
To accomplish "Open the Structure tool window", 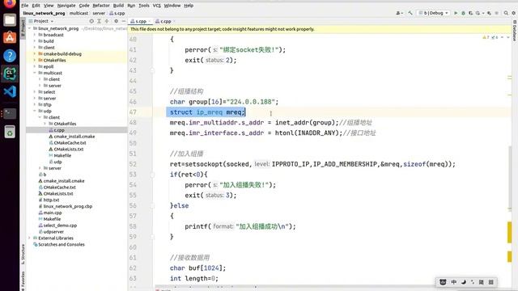I will click(23, 255).
